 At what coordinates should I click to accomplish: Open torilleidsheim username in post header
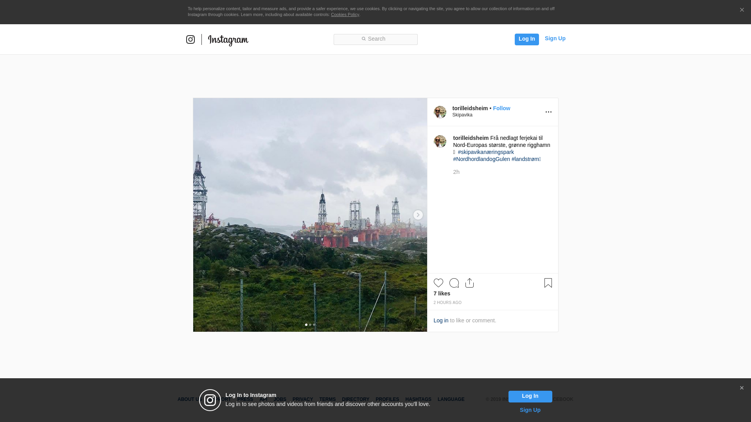470,108
